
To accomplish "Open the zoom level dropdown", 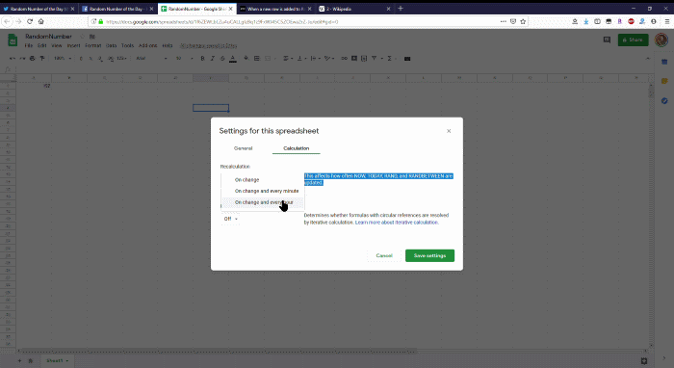I will pyautogui.click(x=62, y=59).
